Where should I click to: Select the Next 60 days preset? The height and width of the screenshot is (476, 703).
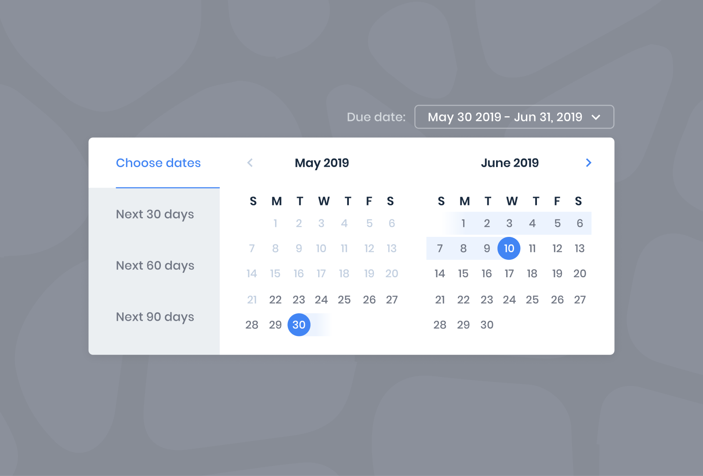tap(155, 265)
